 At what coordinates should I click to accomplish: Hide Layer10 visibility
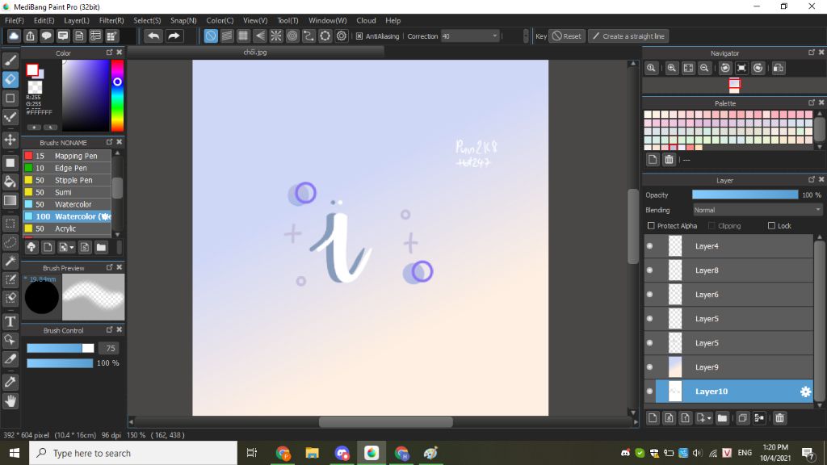[x=650, y=392]
